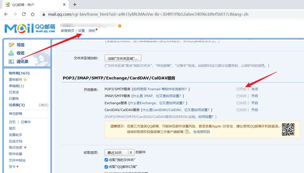The width and height of the screenshot is (304, 173).
Task: Open 垃圾箱(3) junk folder
Action: [17, 105]
